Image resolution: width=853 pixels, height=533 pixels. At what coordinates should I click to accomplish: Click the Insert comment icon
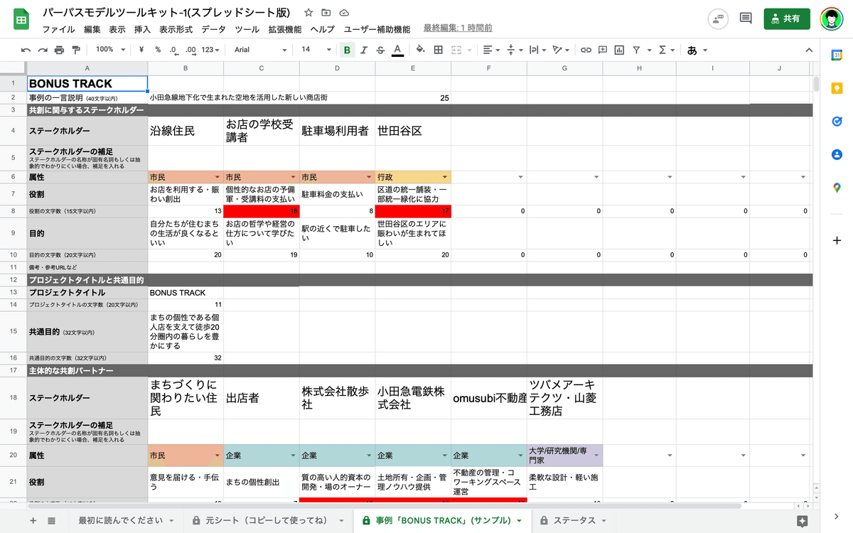(602, 50)
